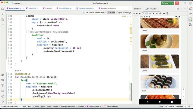193x109 pixels.
Task: Open the Project tool window folder icon
Action: click(x=3, y=9)
